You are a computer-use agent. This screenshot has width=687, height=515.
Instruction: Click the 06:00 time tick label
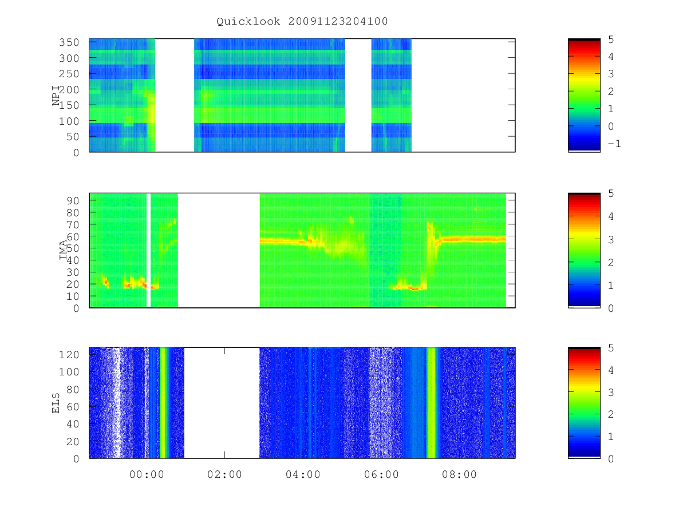point(381,474)
